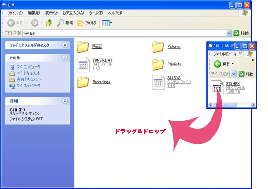
Task: Open Back dropdown arrow in S10 window
Action: [x=233, y=64]
